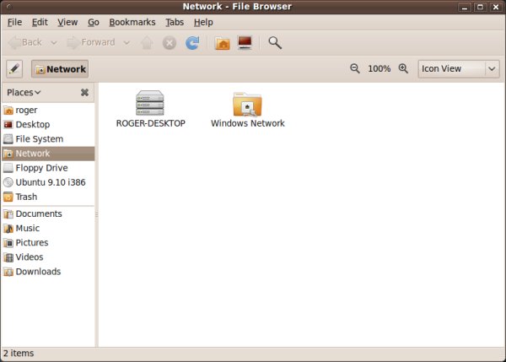The image size is (506, 362).
Task: Open Desktop in the Places sidebar
Action: (x=48, y=124)
